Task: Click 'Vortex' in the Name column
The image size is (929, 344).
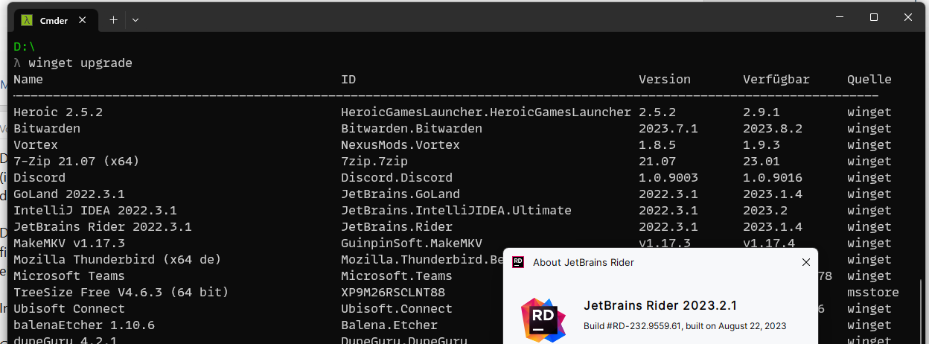Action: tap(36, 145)
